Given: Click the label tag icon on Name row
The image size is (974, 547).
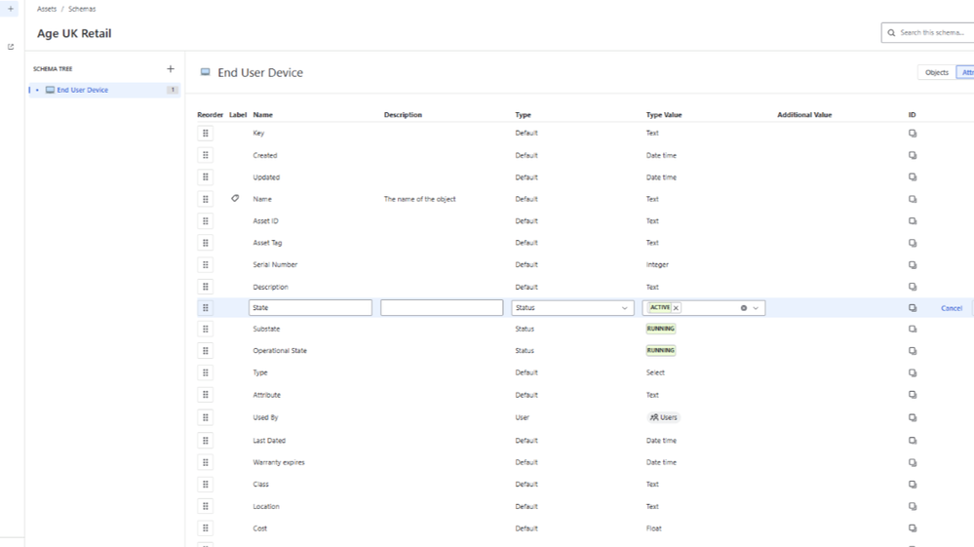Looking at the screenshot, I should coord(235,199).
